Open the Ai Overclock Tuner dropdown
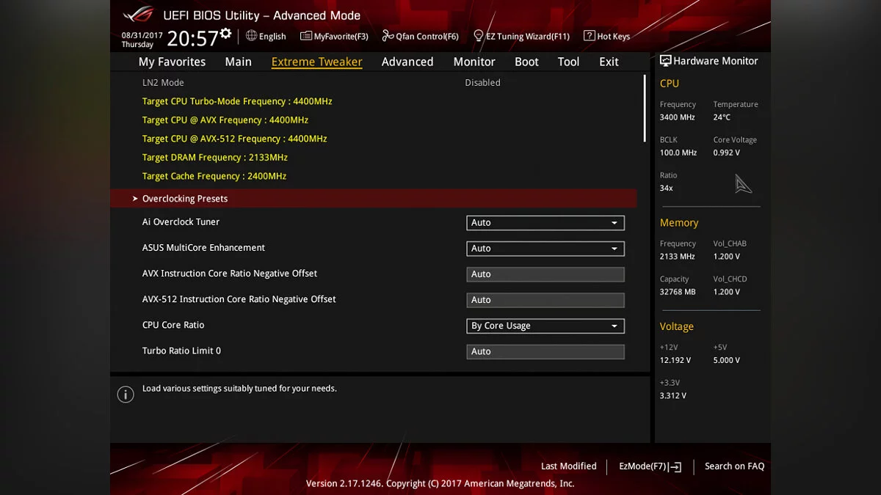881x495 pixels. (545, 223)
